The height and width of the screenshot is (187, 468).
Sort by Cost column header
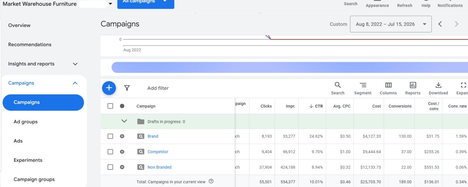tap(376, 106)
